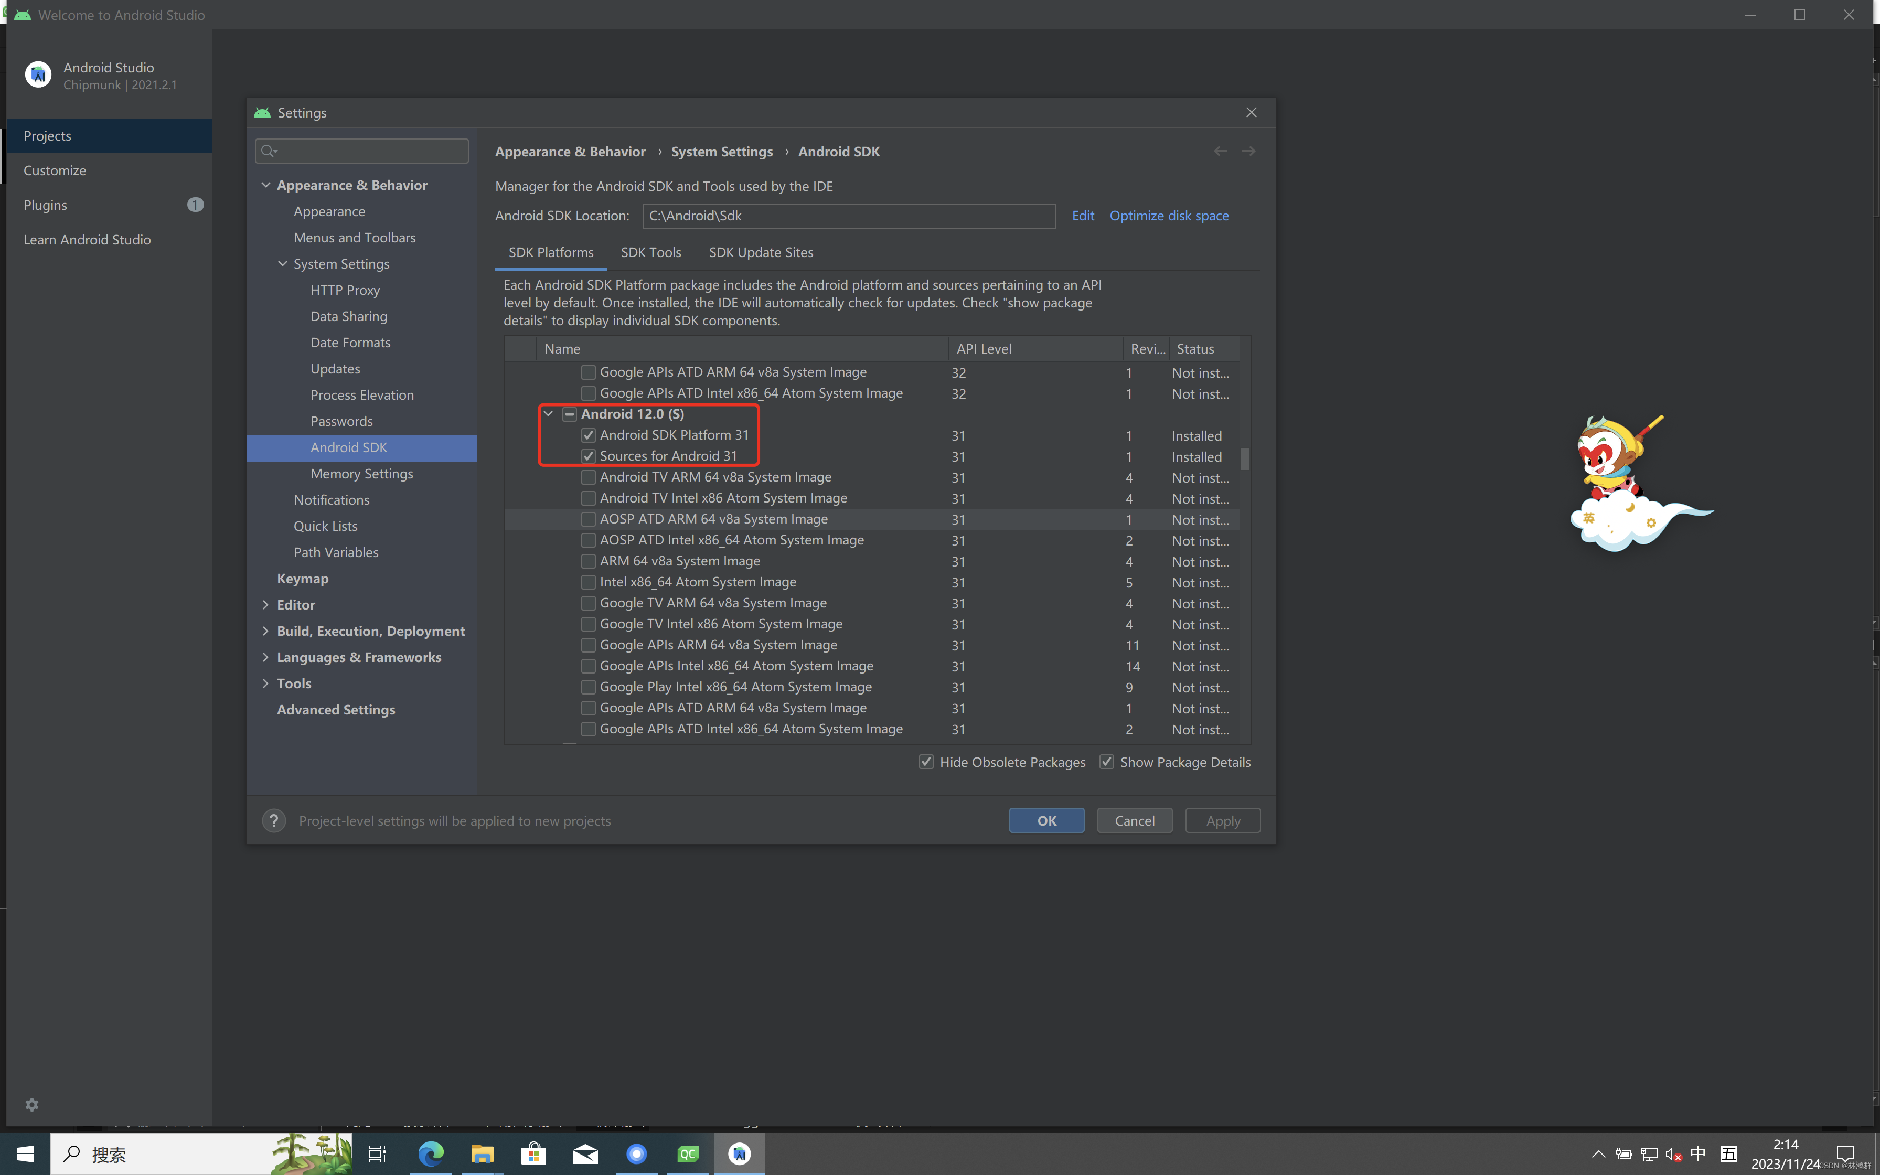
Task: Click Optimize disk space link
Action: tap(1168, 216)
